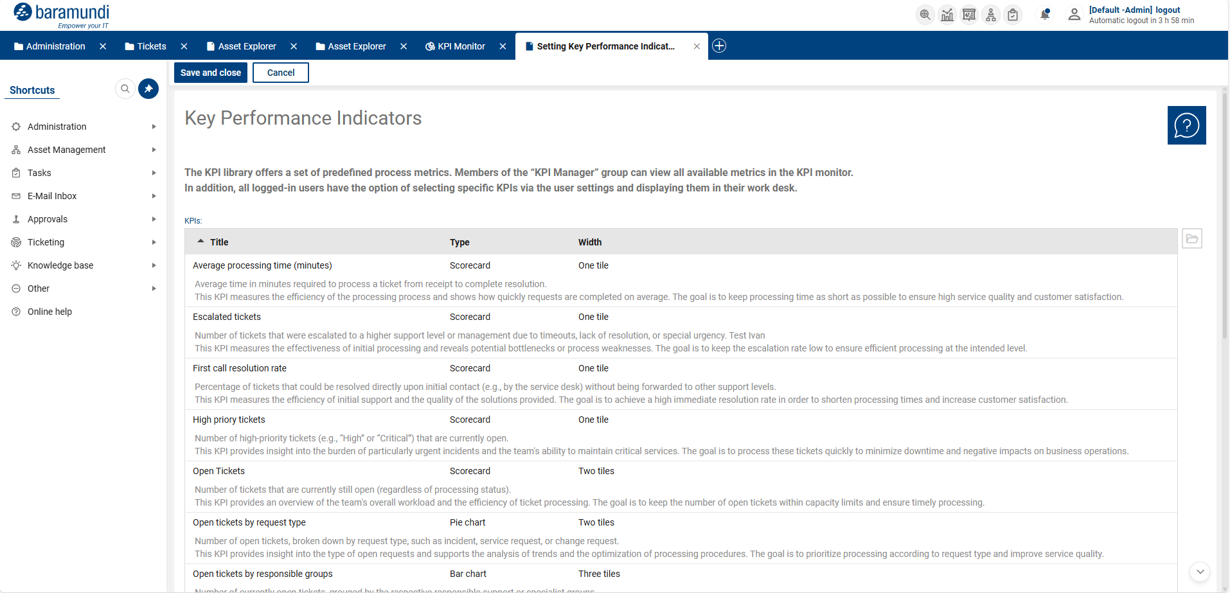Open the organization hierarchy icon in the header
1230x593 pixels.
[991, 15]
